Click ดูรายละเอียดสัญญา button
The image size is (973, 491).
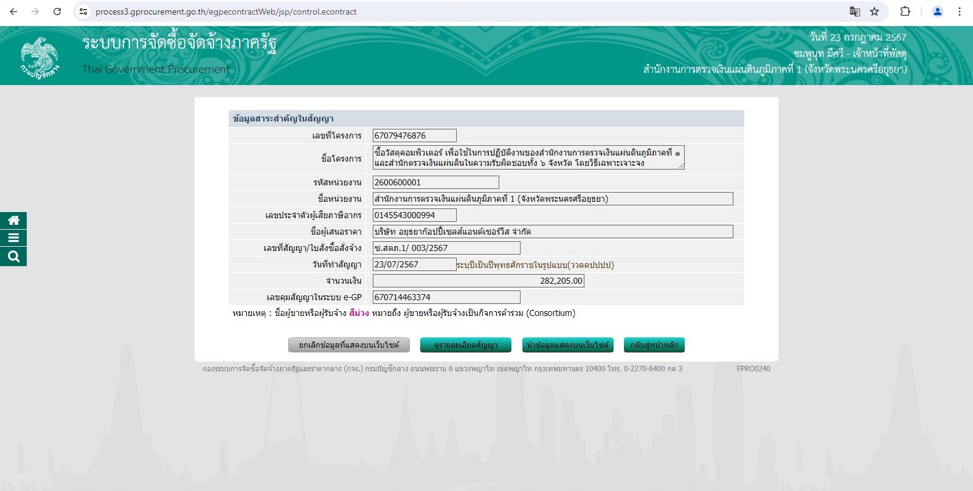[465, 345]
